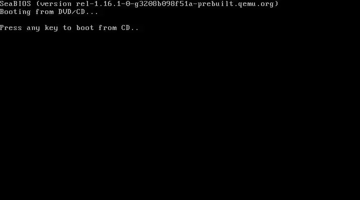Click the word "version" in the header line

point(56,4)
